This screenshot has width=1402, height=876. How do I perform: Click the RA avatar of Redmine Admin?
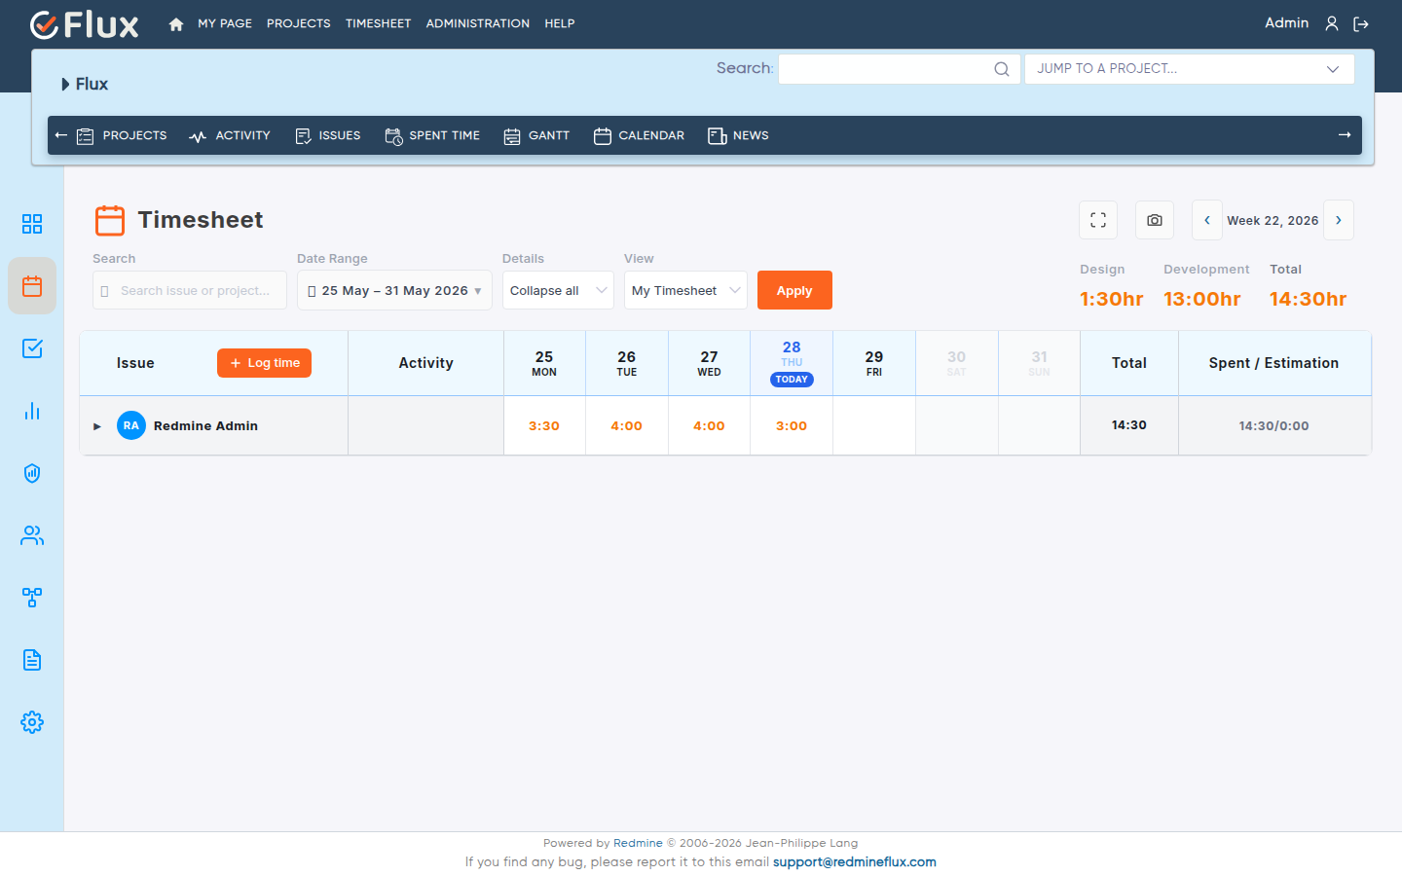(131, 425)
